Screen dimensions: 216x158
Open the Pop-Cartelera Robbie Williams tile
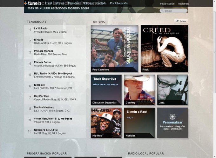114,49
